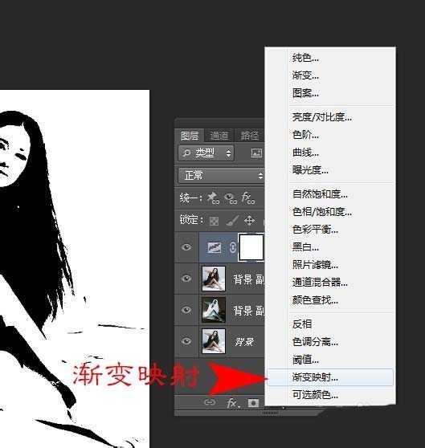Click the unify layer style fx icon
This screenshot has width=425, height=448.
(x=247, y=198)
